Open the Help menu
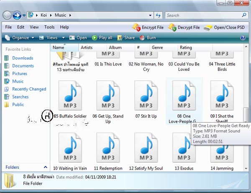251x193 pixels. pyautogui.click(x=64, y=27)
